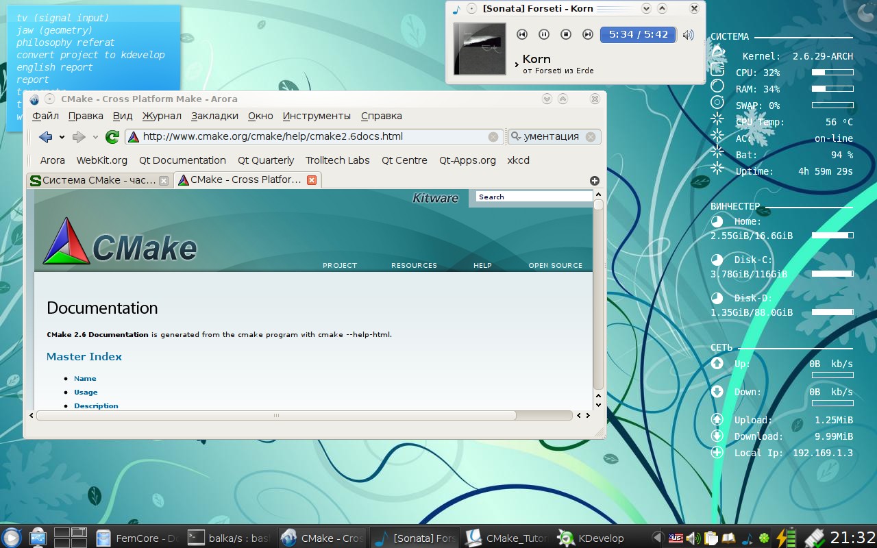Viewport: 877px width, 548px height.
Task: Open the Qt Documentation bookmark
Action: coord(182,160)
